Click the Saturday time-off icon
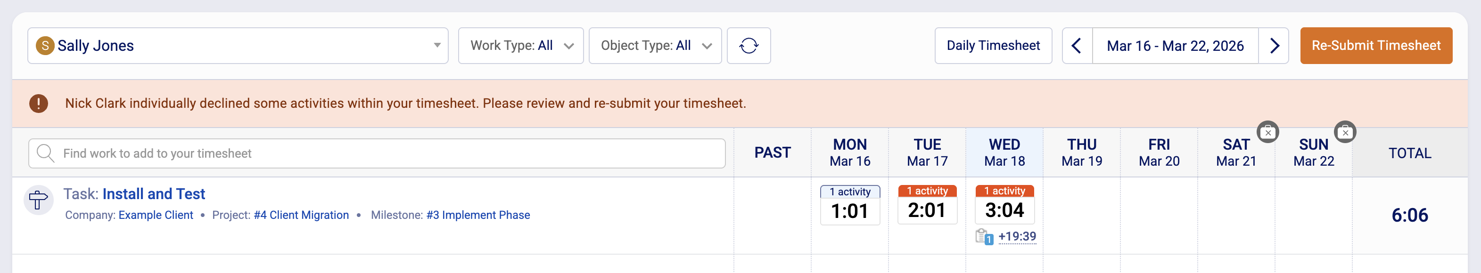1481x273 pixels. pos(1267,132)
